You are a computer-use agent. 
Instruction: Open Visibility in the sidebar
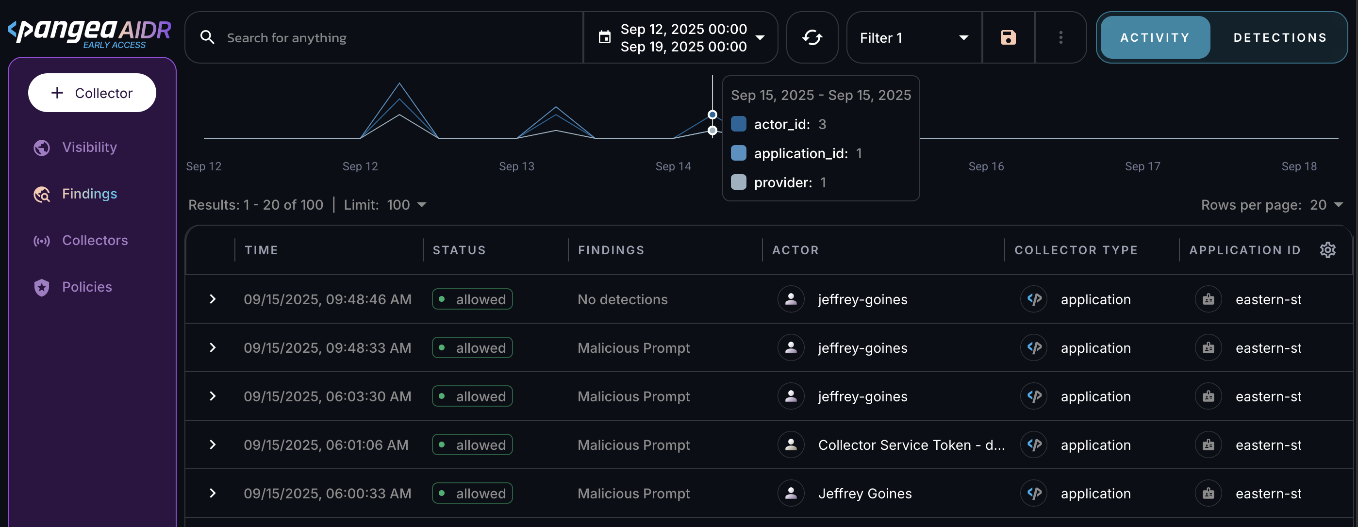[89, 147]
